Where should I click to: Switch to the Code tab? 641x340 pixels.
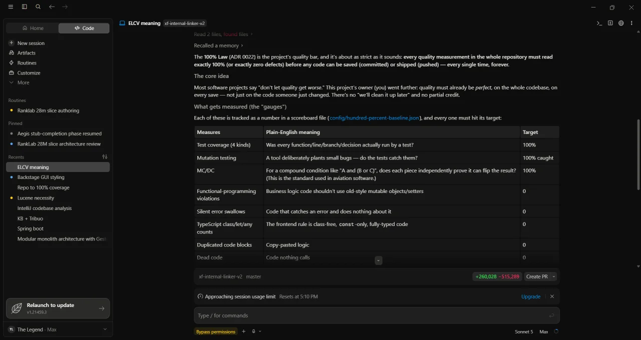[x=84, y=28]
